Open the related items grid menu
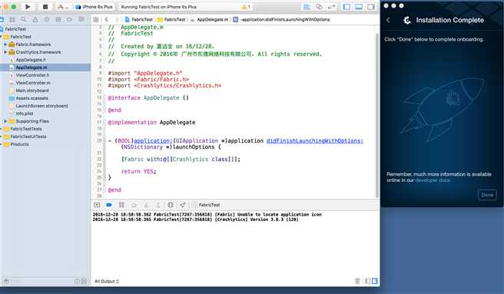This screenshot has height=294, width=504. click(96, 20)
